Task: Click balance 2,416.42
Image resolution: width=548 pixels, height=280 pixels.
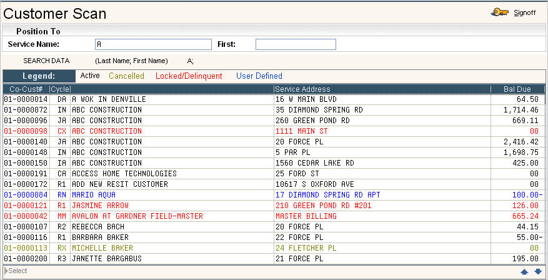Action: click(x=521, y=142)
